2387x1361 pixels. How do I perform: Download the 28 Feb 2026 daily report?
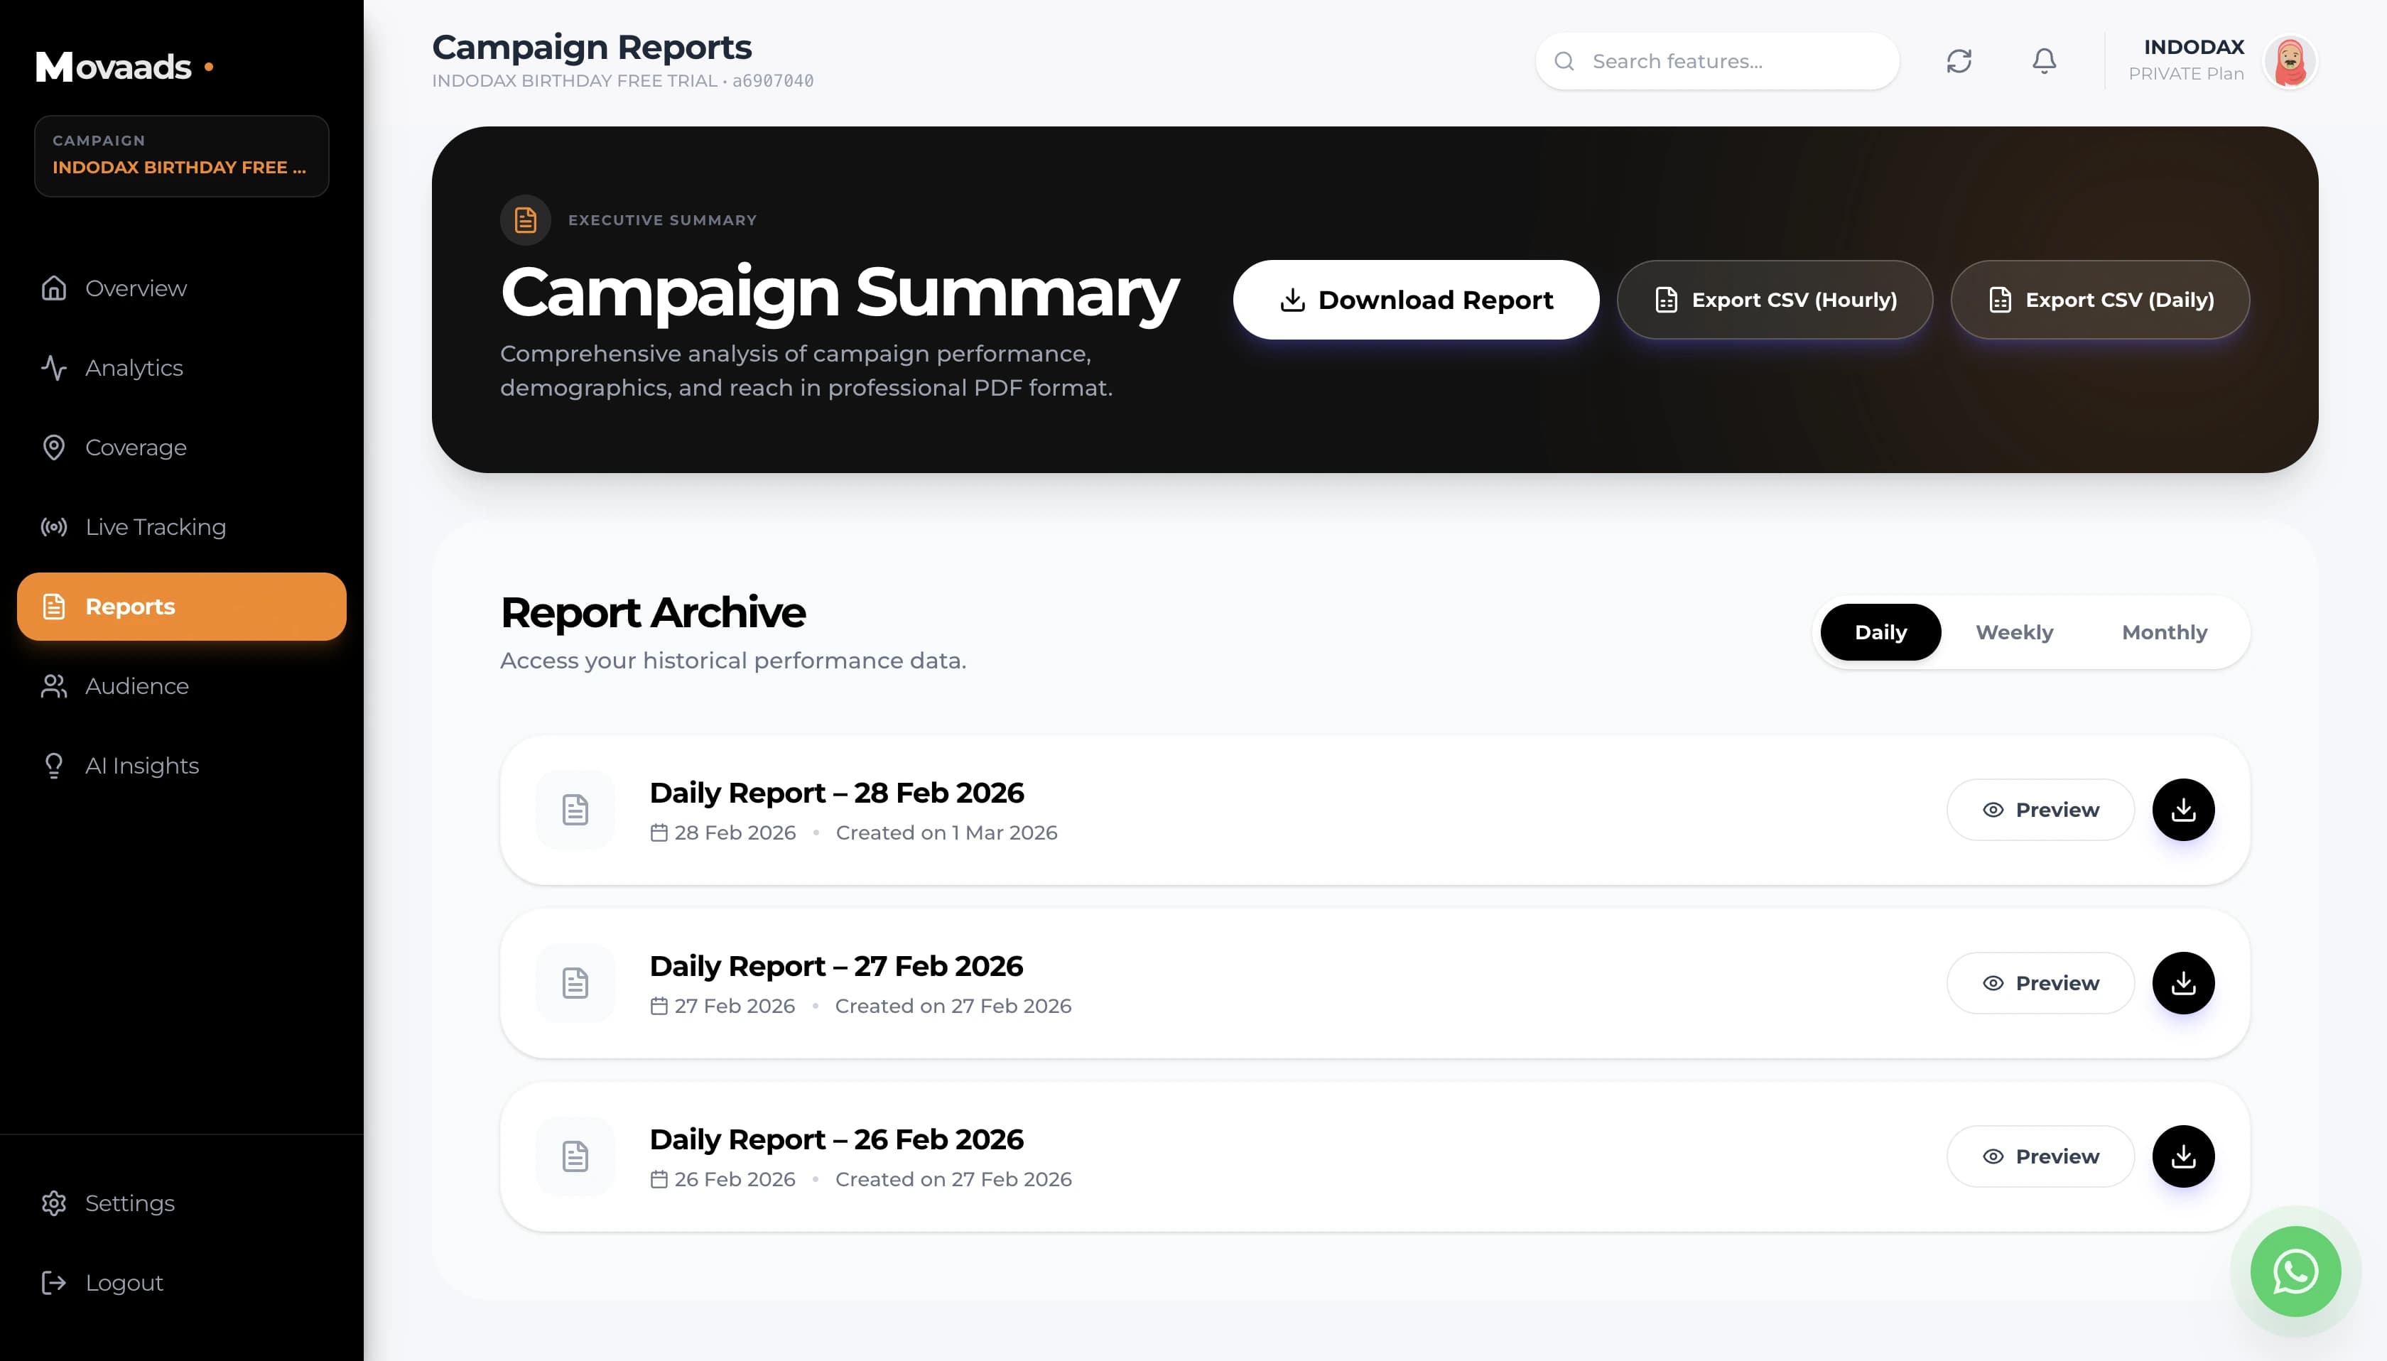coord(2183,810)
